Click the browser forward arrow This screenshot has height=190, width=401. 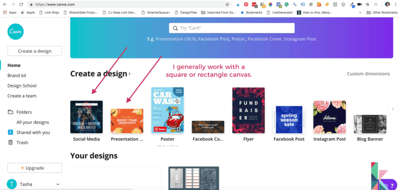pos(13,4)
